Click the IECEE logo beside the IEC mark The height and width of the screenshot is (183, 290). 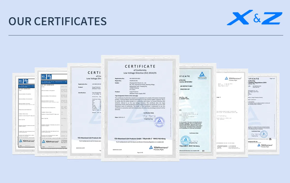(x=26, y=82)
